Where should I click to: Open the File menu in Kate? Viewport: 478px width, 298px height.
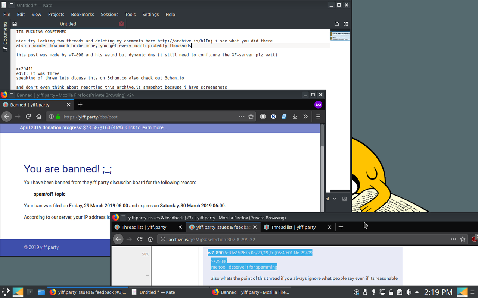7,14
